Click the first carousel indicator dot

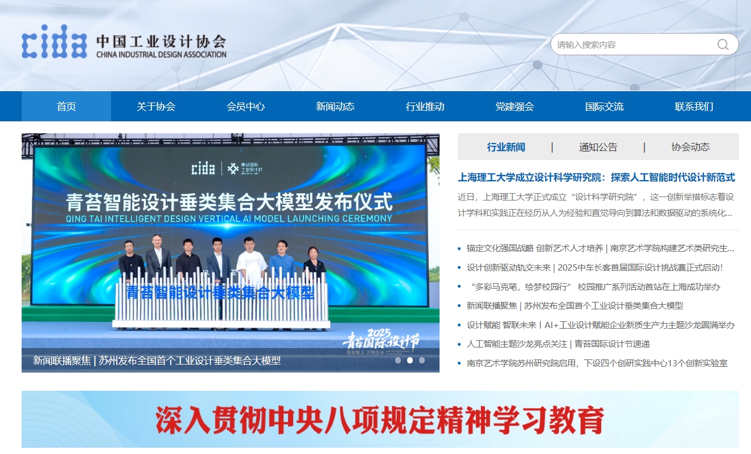pyautogui.click(x=399, y=360)
